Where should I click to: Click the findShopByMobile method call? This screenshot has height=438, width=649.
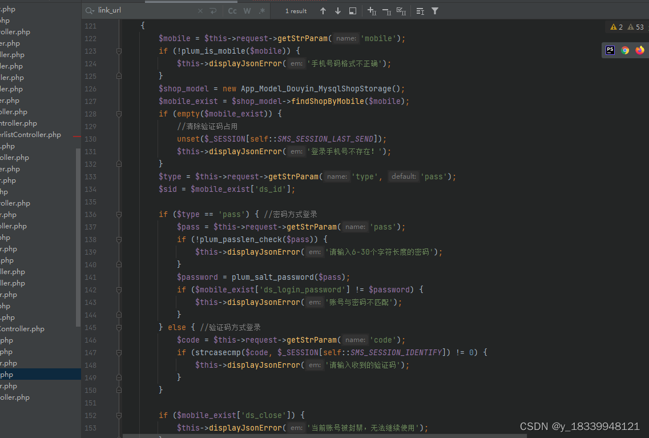click(328, 101)
